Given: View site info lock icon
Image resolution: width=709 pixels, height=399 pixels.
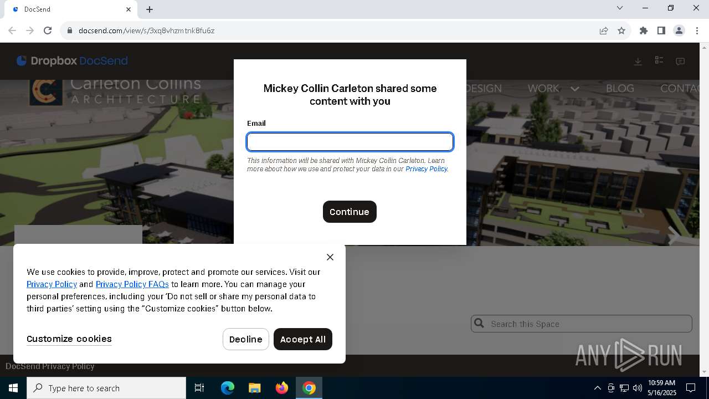Looking at the screenshot, I should 69,30.
